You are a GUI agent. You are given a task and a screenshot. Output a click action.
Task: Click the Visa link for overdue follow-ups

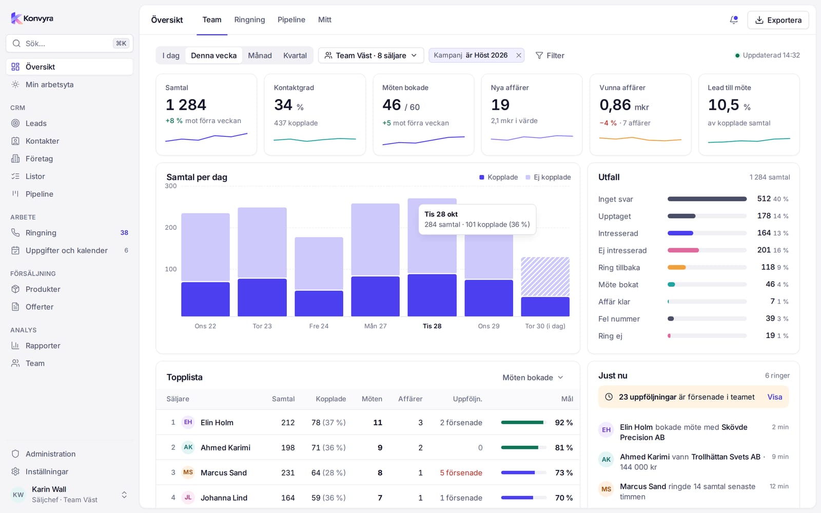[x=775, y=397]
